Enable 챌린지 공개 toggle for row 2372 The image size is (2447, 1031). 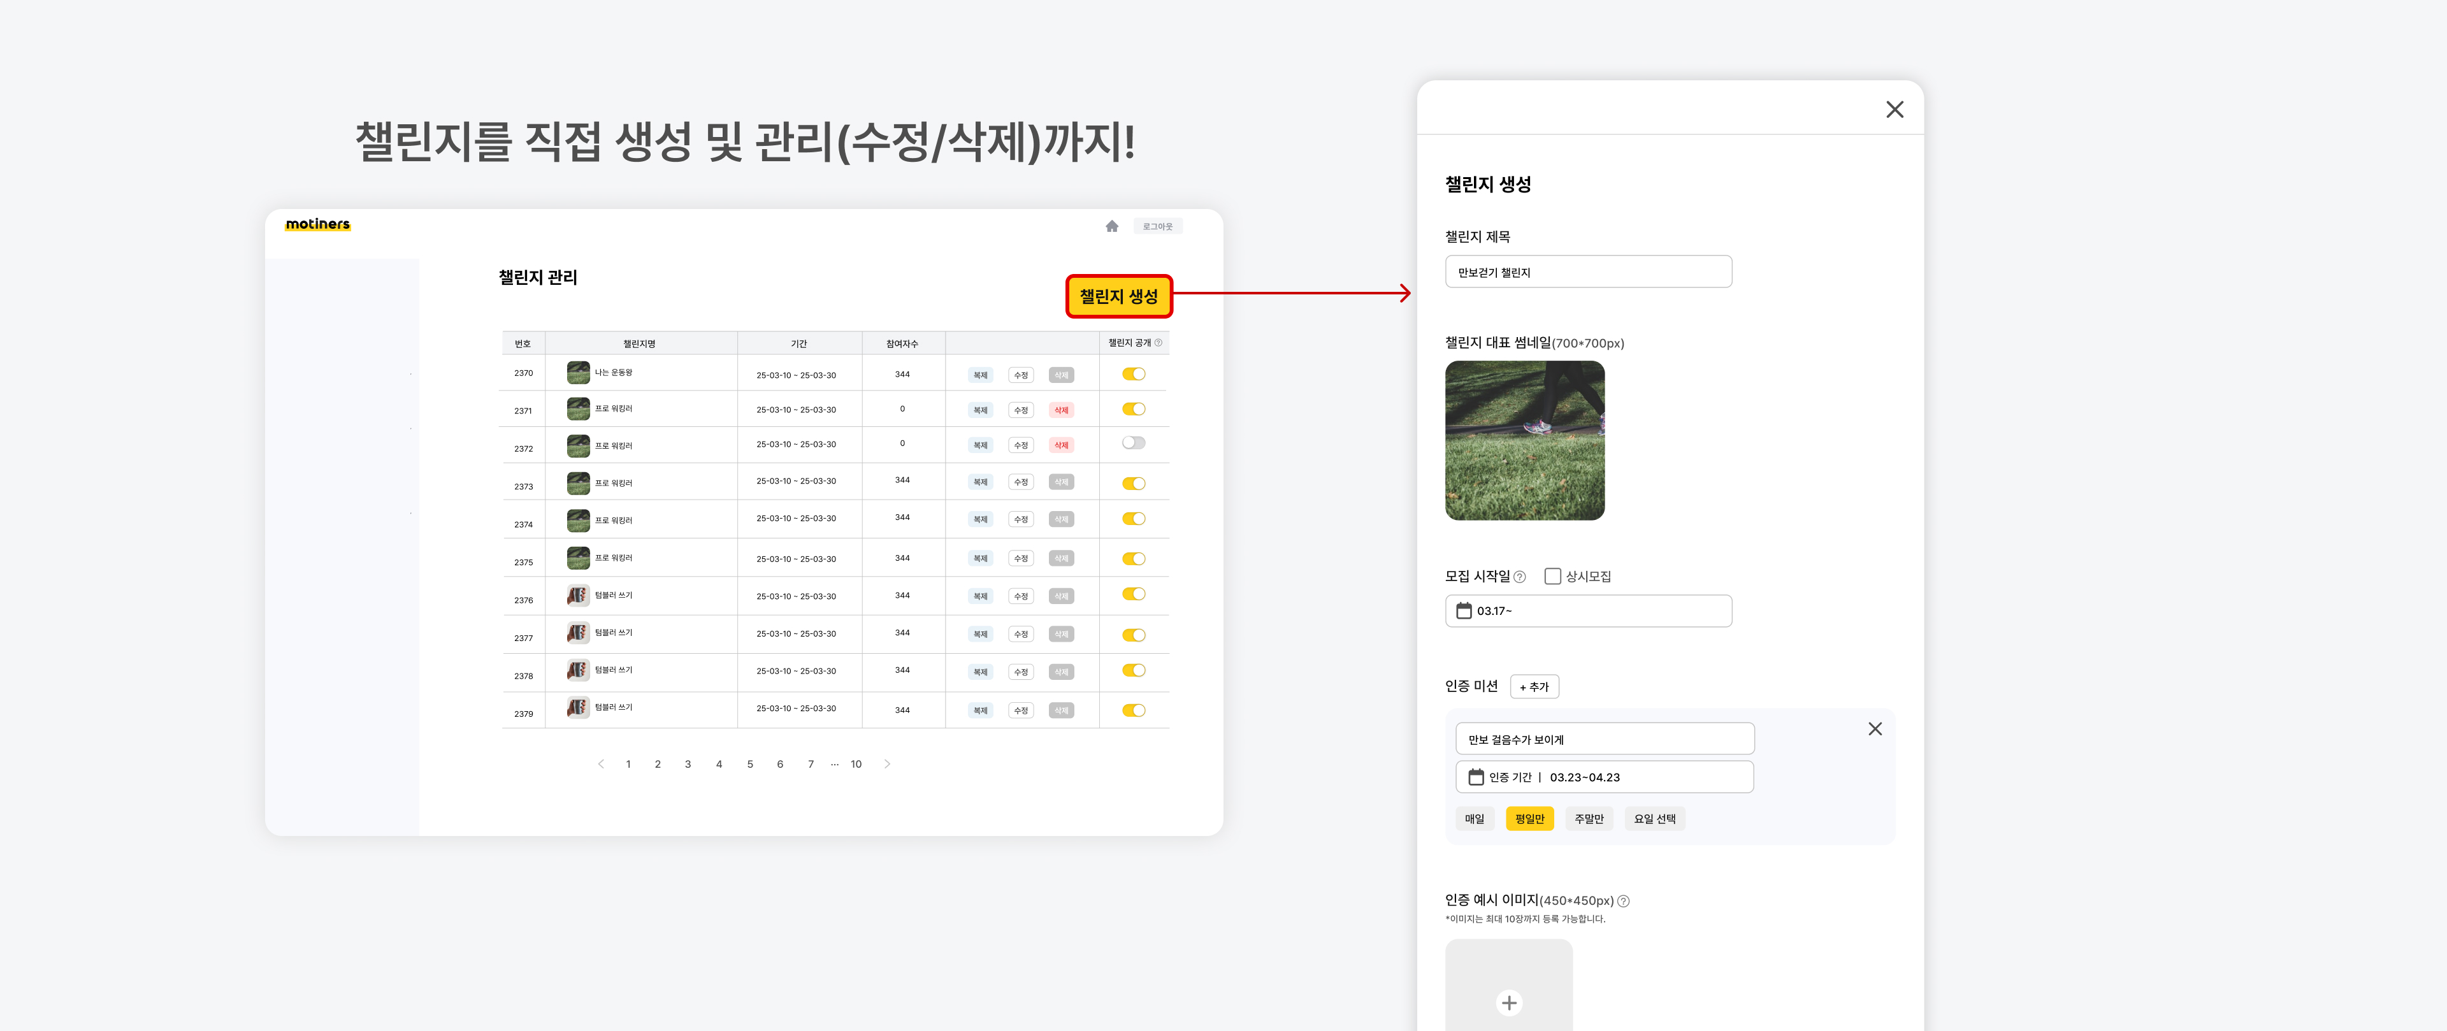tap(1133, 443)
